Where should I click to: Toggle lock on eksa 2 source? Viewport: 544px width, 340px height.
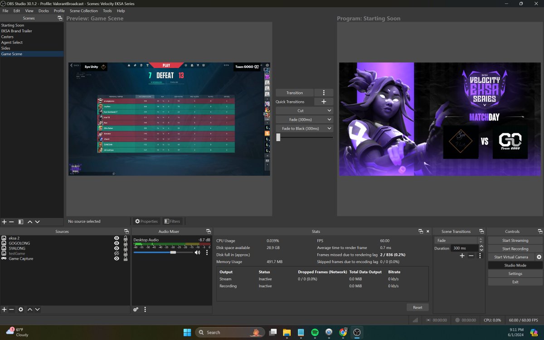pos(126,238)
